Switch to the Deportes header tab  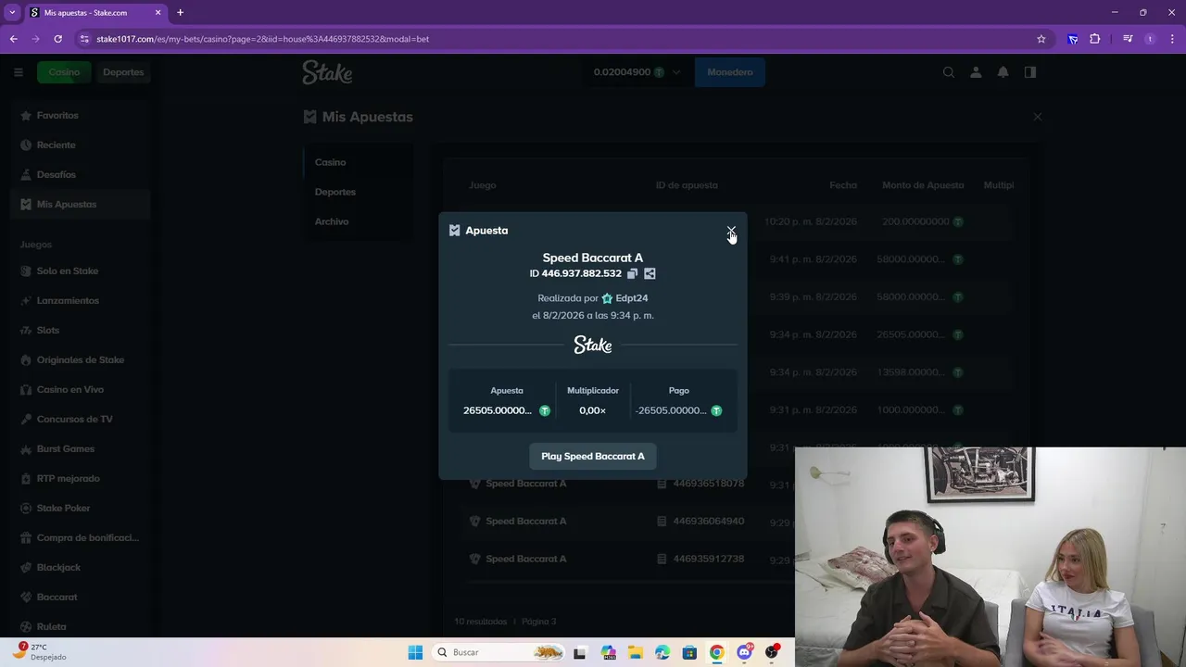point(123,72)
